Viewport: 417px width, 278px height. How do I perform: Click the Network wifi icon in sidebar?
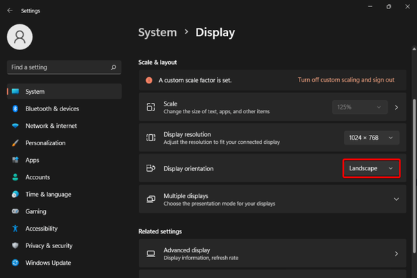(15, 126)
